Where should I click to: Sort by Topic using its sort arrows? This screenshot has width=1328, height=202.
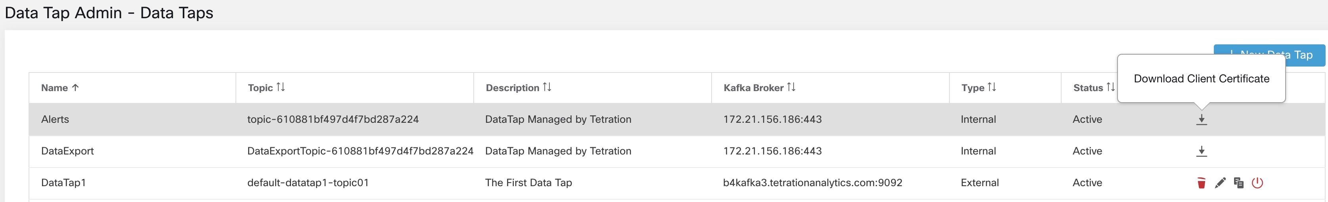pyautogui.click(x=280, y=87)
